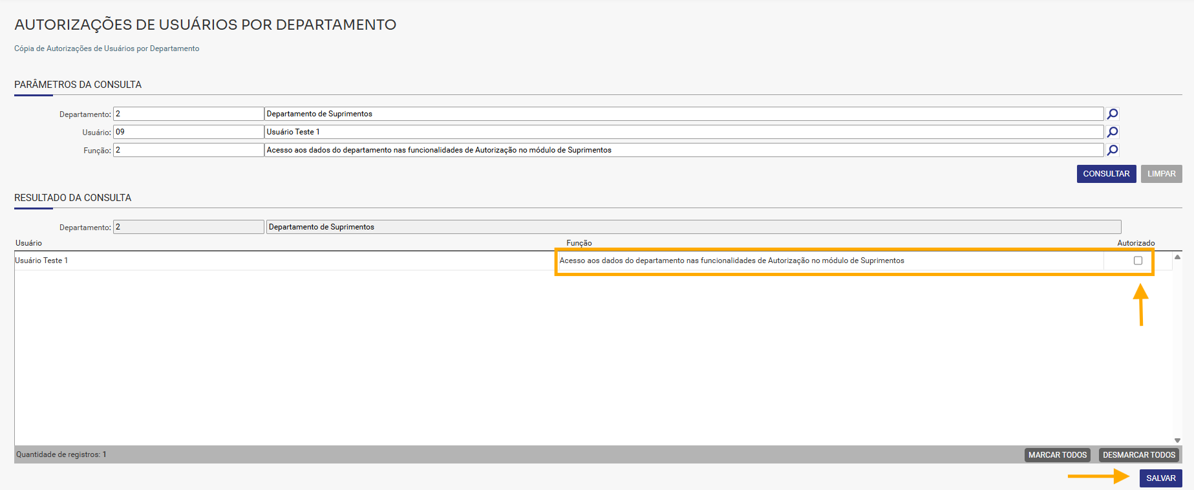Sort by the Usuário column header
This screenshot has width=1194, height=490.
28,243
